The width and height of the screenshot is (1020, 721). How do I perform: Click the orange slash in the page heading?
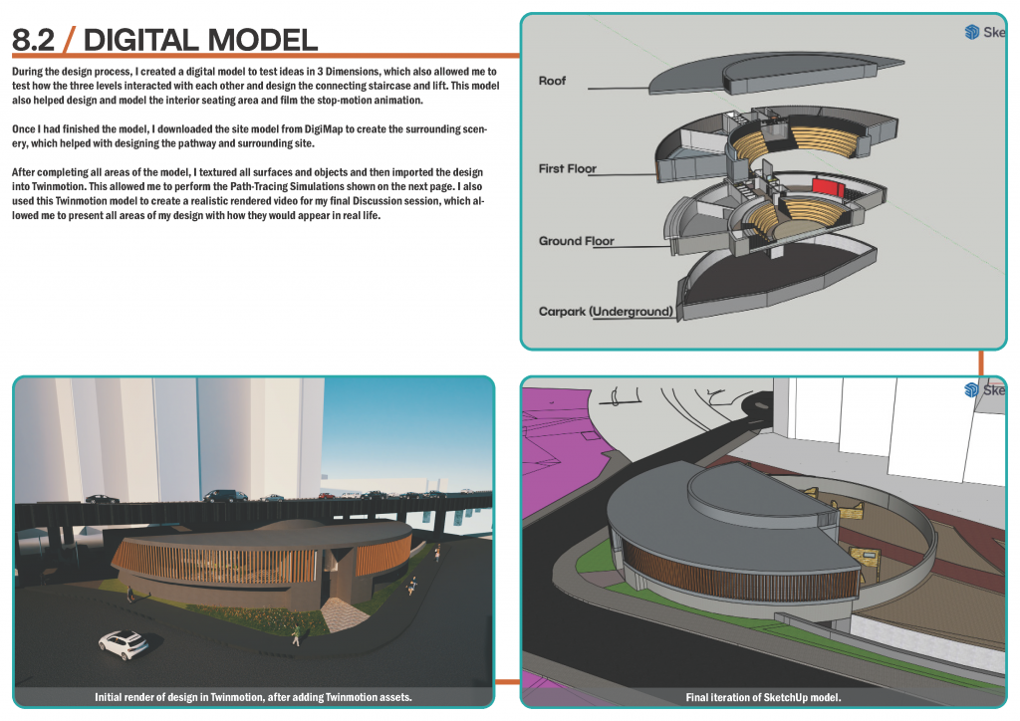(69, 40)
